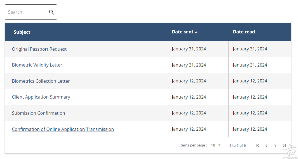The image size is (298, 159).
Task: Click the search magnifier icon
Action: 51,12
